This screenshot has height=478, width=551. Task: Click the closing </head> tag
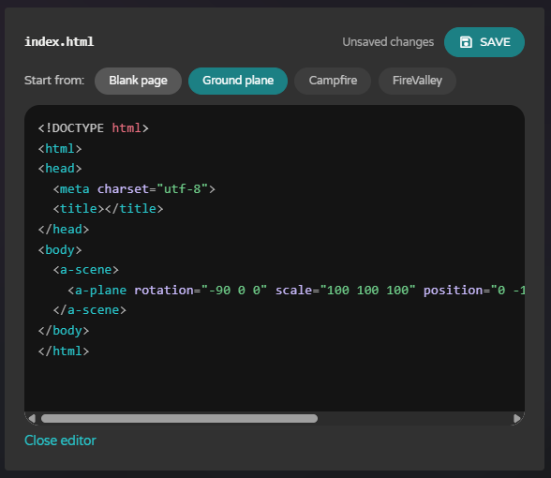coord(64,230)
